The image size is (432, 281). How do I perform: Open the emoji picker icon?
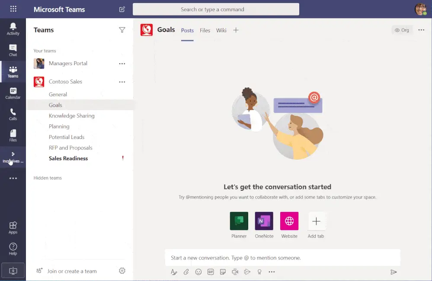point(198,272)
